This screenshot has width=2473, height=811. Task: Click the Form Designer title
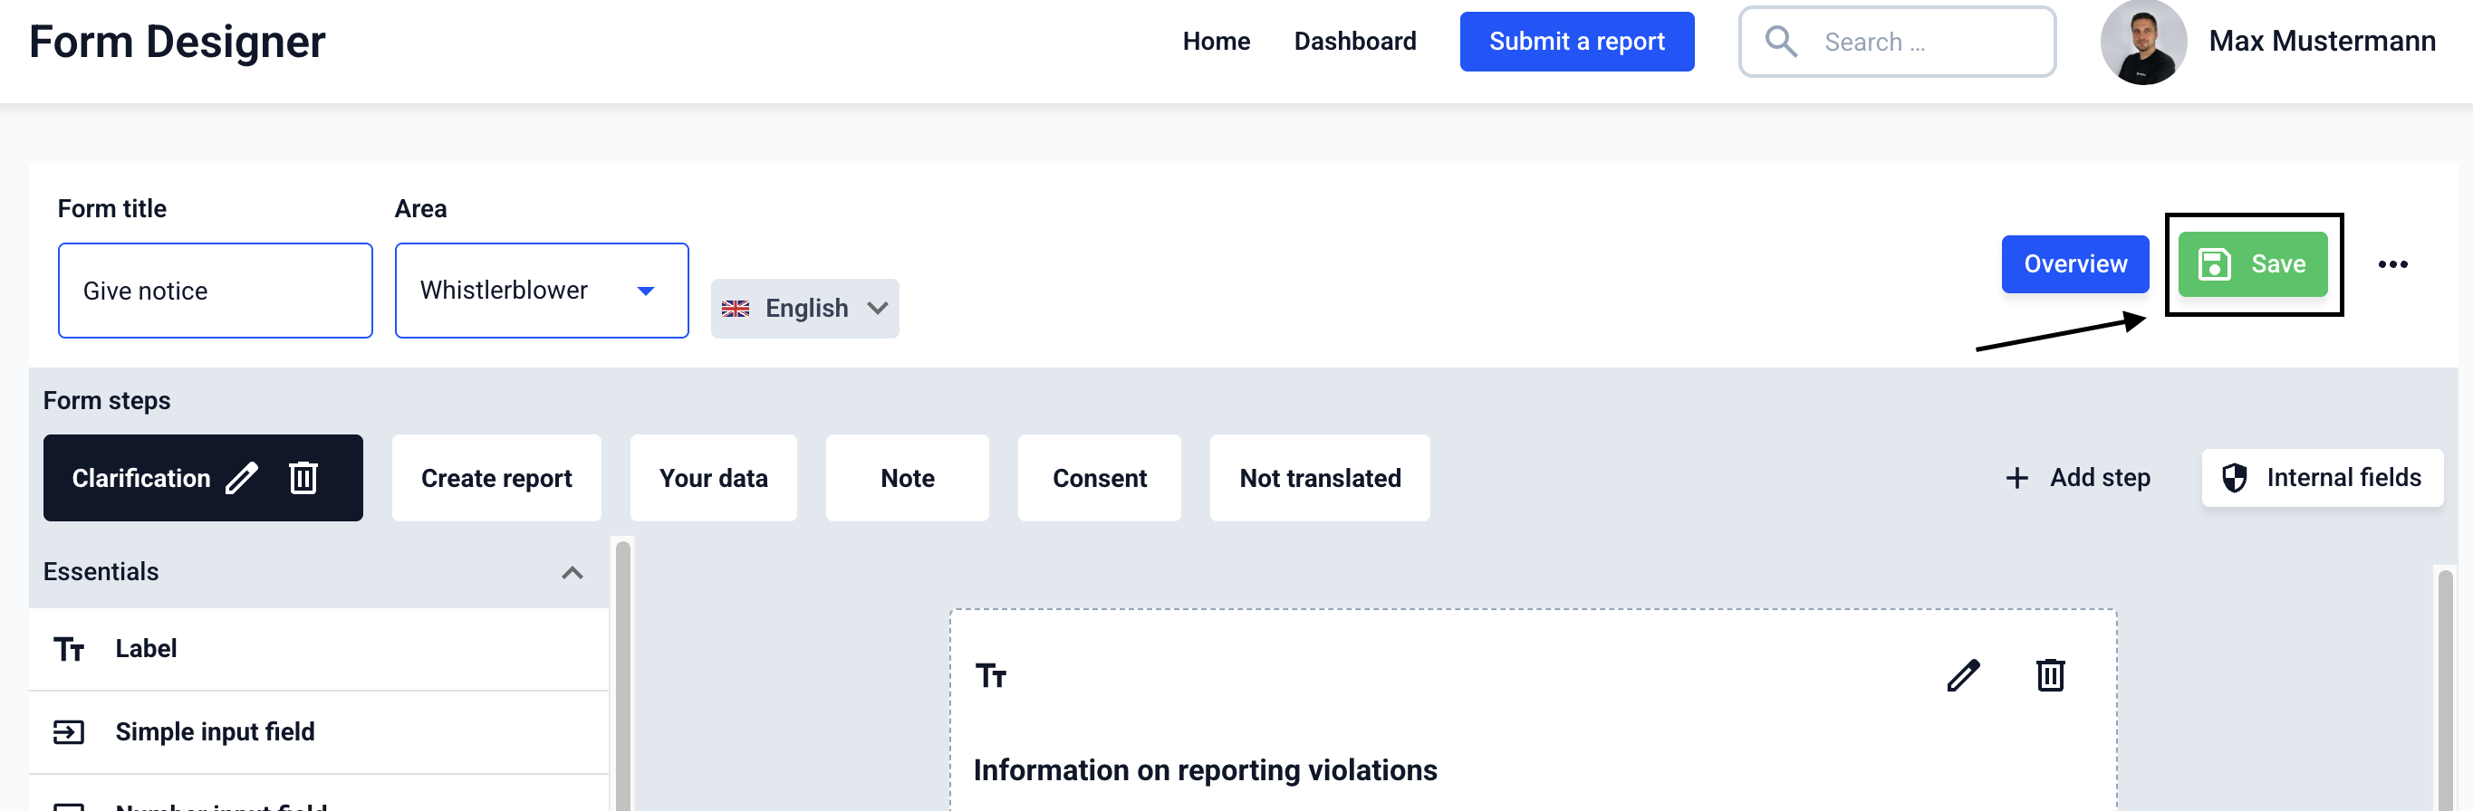pyautogui.click(x=178, y=43)
